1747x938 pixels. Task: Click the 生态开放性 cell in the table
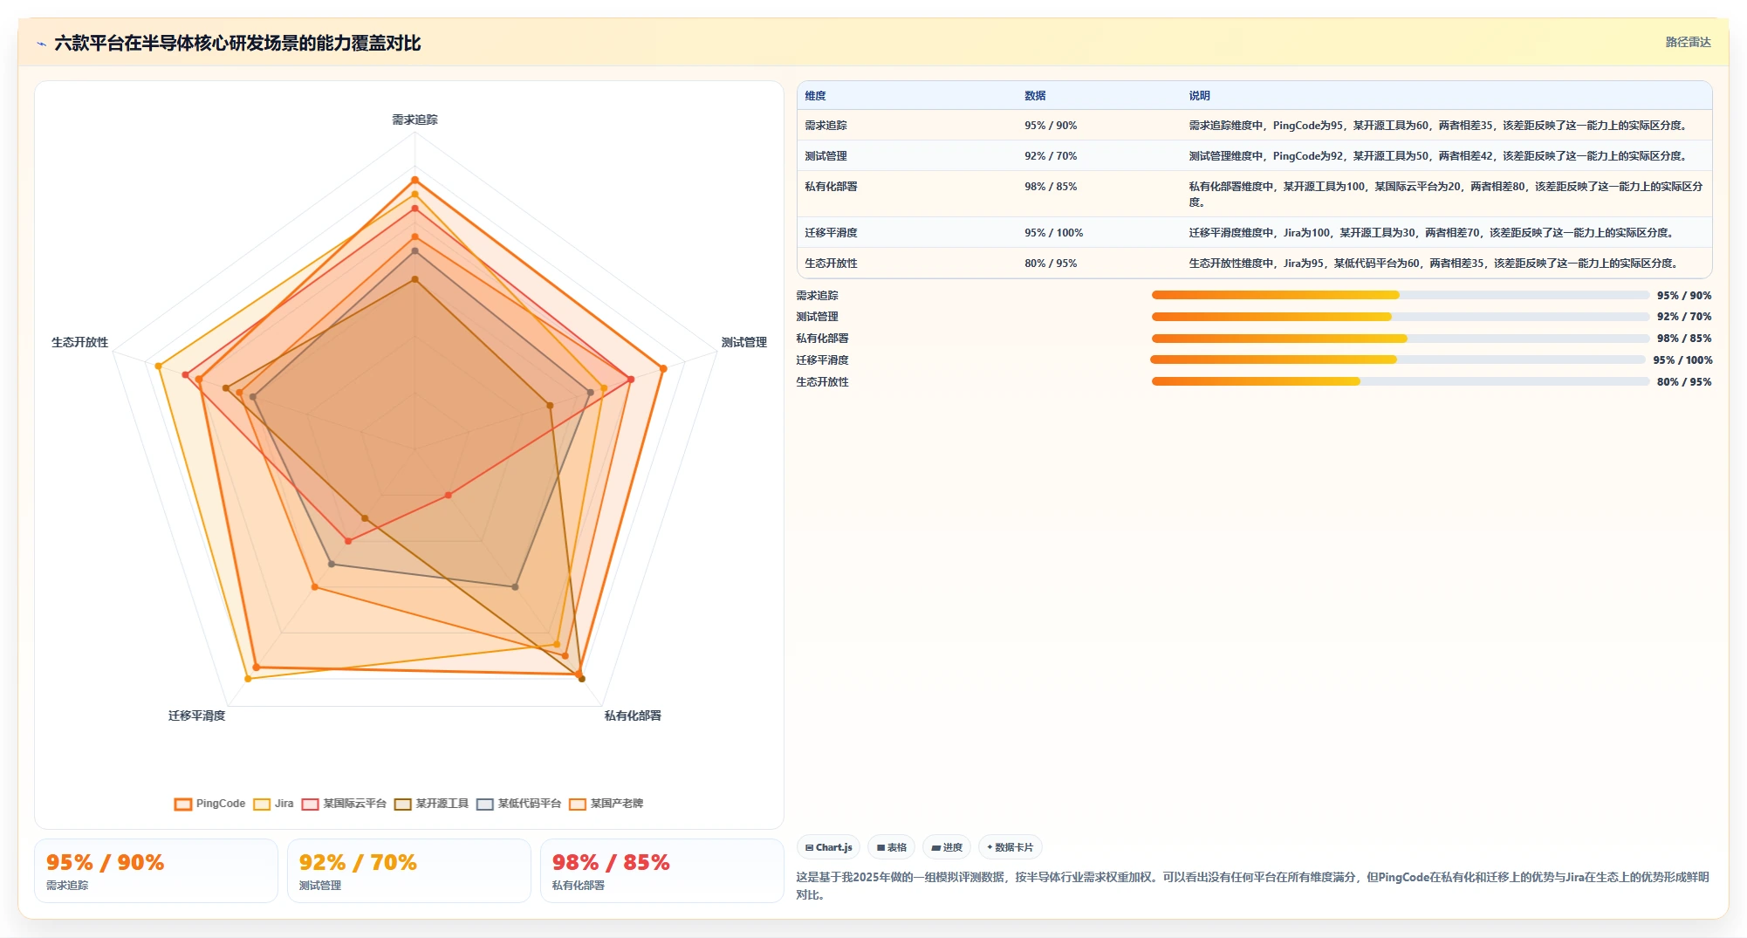pos(831,264)
